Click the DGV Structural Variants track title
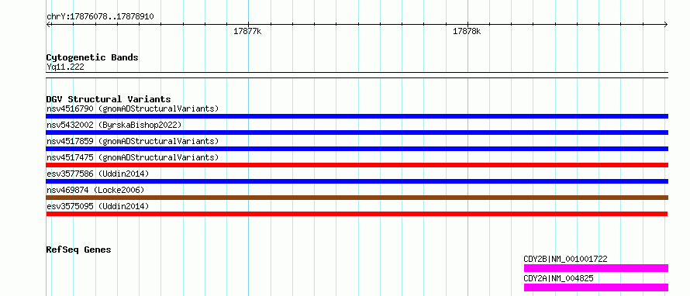The width and height of the screenshot is (690, 296). [109, 99]
